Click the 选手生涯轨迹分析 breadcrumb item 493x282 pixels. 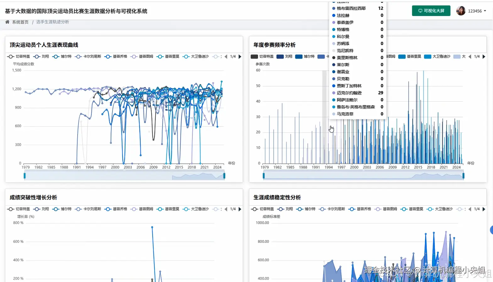(52, 22)
